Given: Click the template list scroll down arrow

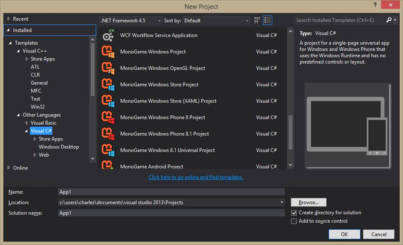Looking at the screenshot, I should tap(291, 165).
